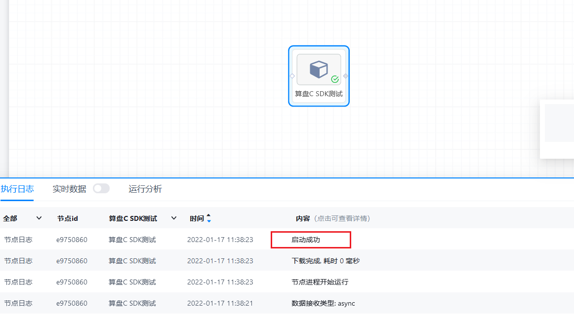Open the 算盘C SDK测试 node filter dropdown

coord(173,218)
